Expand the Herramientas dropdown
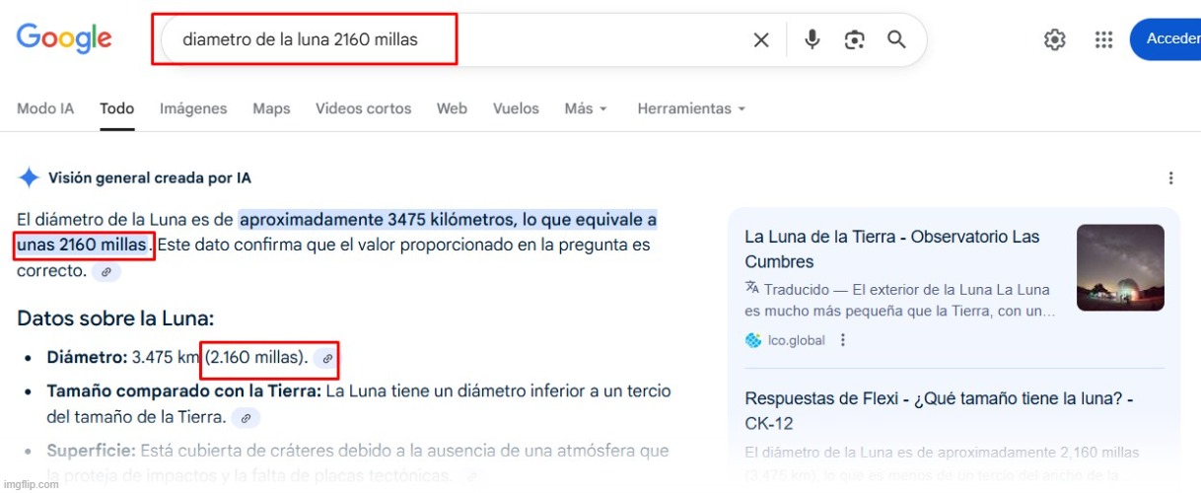This screenshot has width=1201, height=493. (691, 108)
